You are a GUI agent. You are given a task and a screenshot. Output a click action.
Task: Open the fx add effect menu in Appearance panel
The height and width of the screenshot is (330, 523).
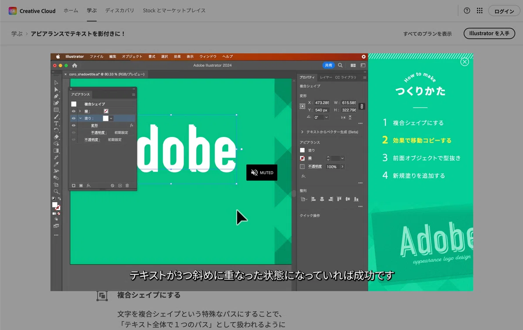tap(88, 186)
